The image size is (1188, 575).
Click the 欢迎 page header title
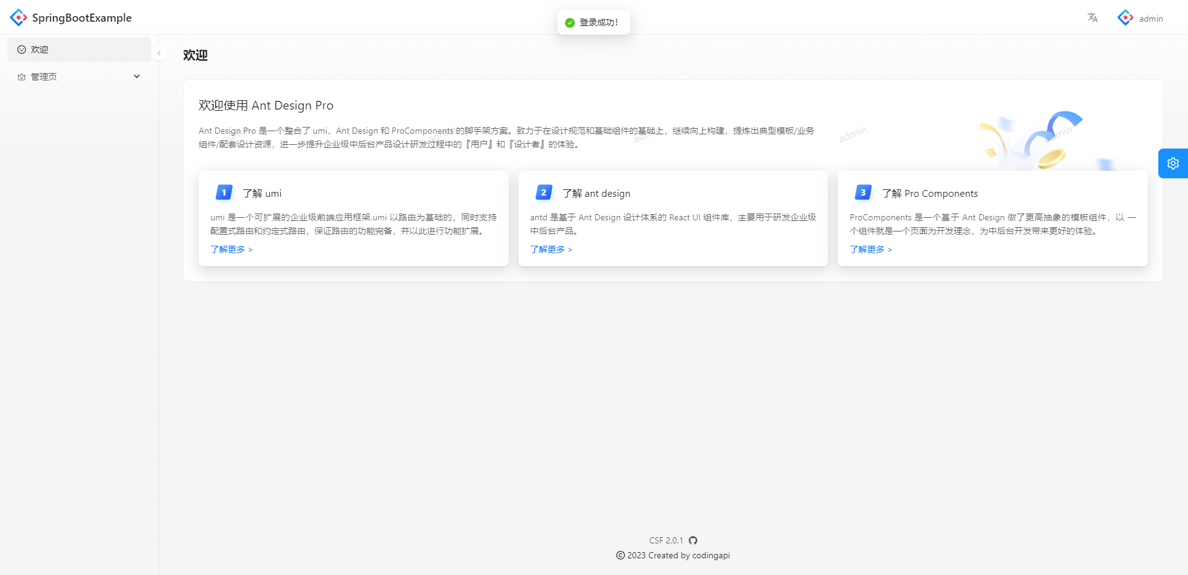196,55
